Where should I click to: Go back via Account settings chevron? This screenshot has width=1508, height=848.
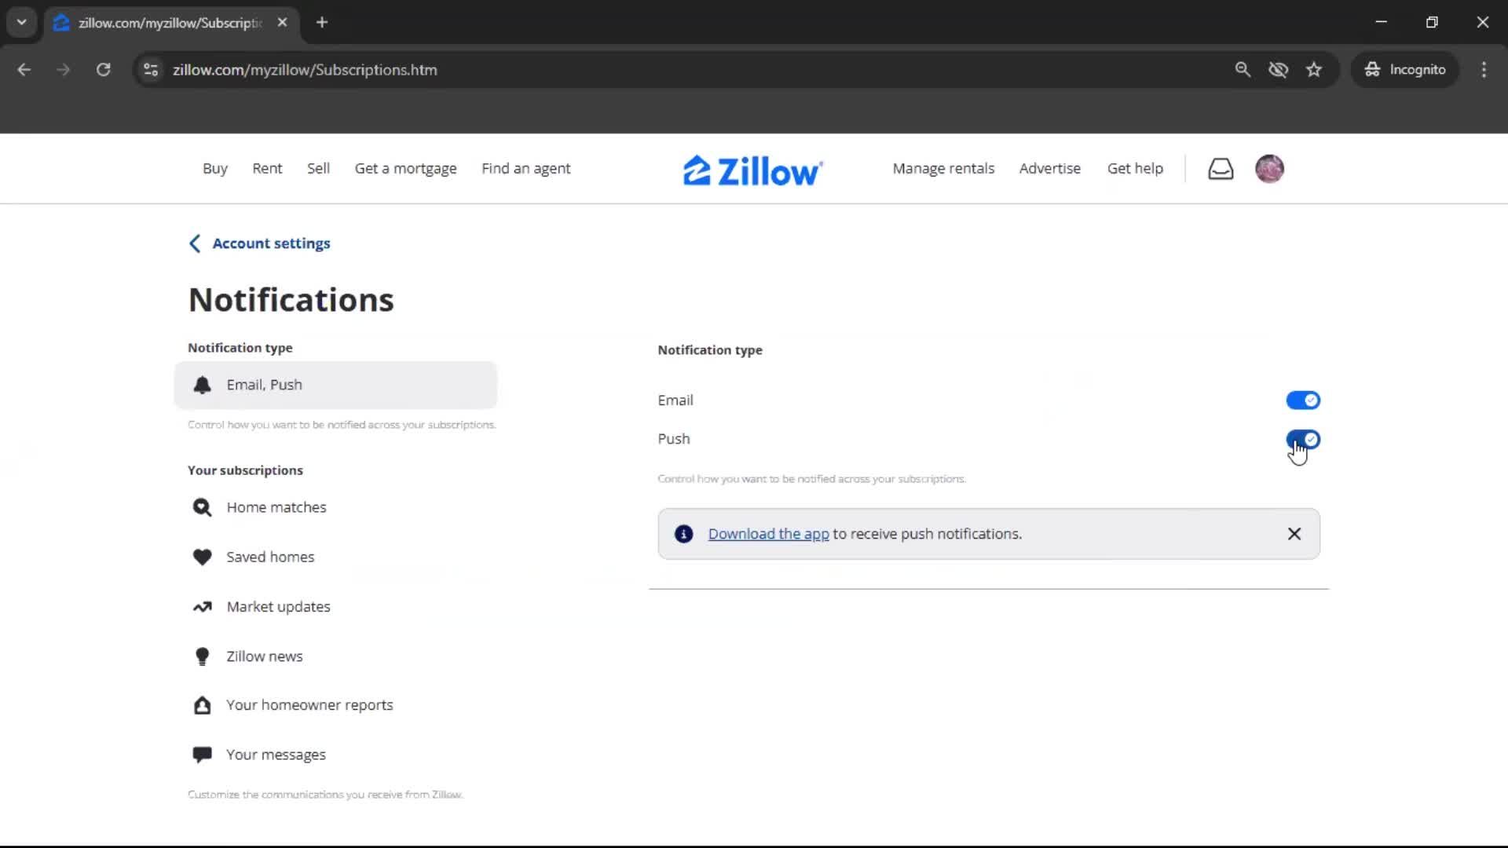click(x=195, y=243)
